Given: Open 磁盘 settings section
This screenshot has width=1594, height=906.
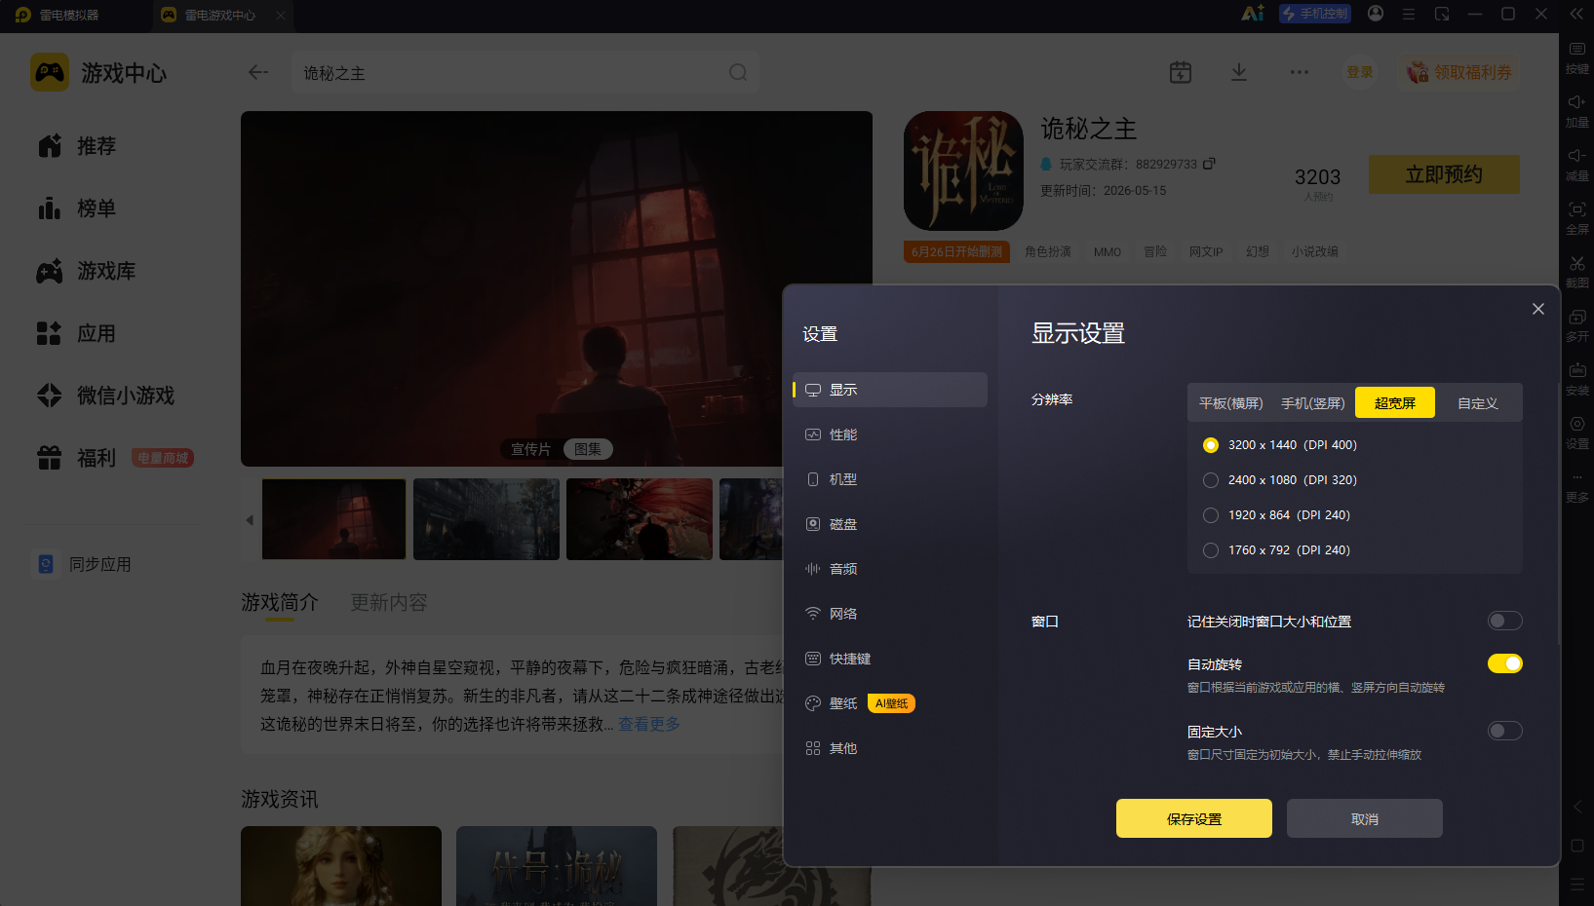Looking at the screenshot, I should point(890,524).
